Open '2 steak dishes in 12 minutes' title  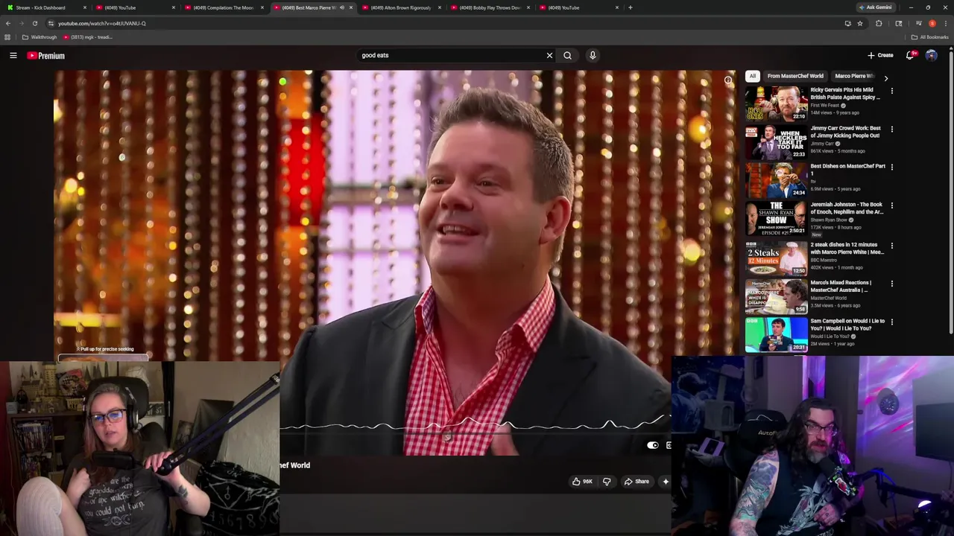coord(847,249)
